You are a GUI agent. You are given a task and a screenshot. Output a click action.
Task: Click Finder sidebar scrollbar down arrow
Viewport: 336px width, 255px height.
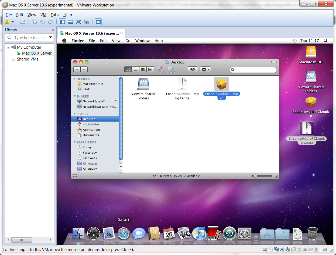[121, 170]
